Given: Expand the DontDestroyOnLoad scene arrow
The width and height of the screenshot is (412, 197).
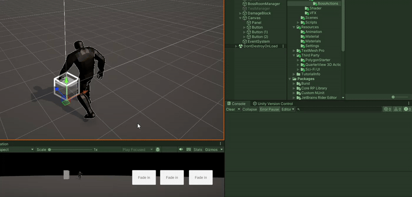Looking at the screenshot, I should pyautogui.click(x=236, y=46).
